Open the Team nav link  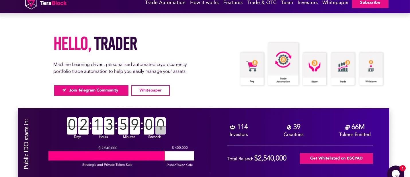[x=287, y=3]
